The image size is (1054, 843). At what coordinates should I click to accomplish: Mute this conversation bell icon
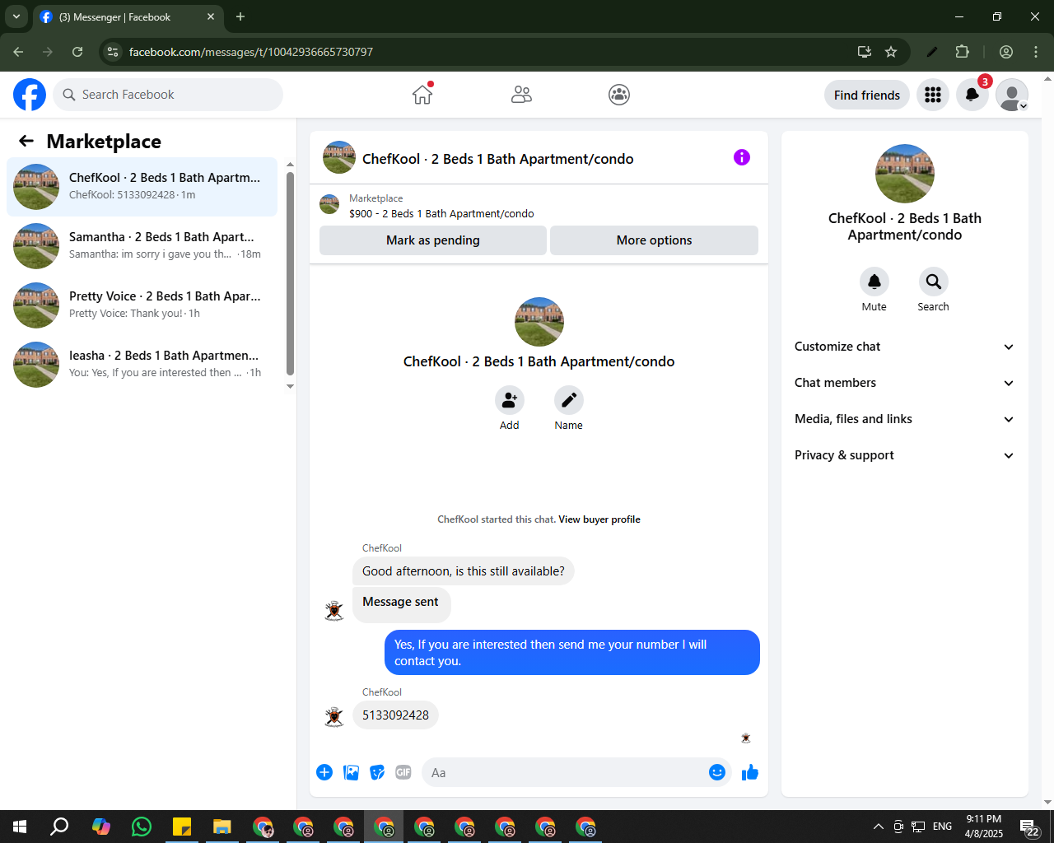(874, 282)
